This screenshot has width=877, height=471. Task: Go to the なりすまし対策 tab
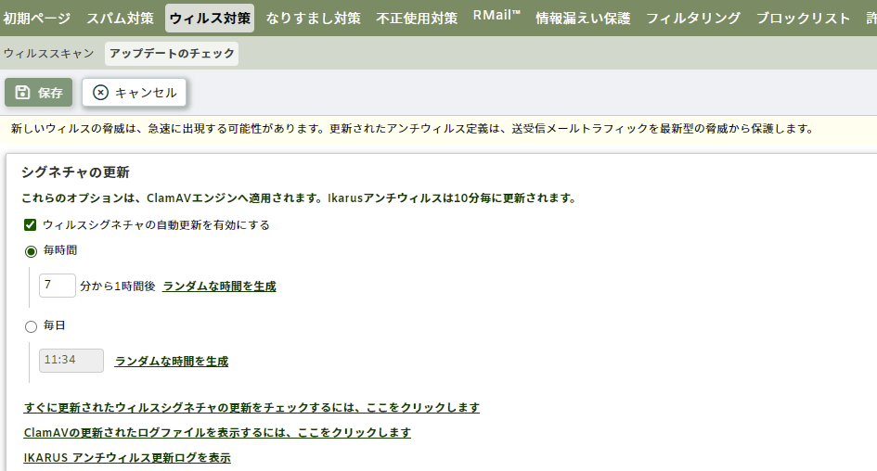pos(313,19)
